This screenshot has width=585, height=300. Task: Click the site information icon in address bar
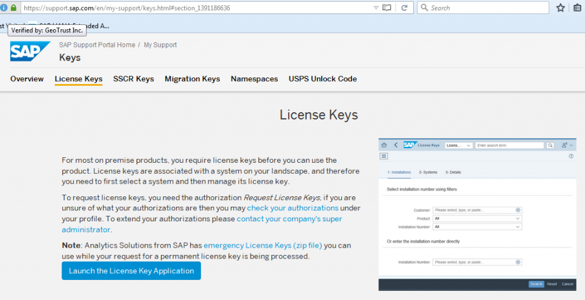[x=4, y=8]
